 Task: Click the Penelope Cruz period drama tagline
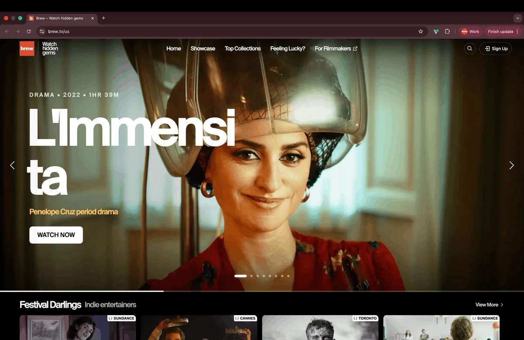pos(74,212)
